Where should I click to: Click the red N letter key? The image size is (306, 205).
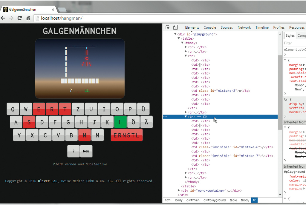[x=84, y=135]
